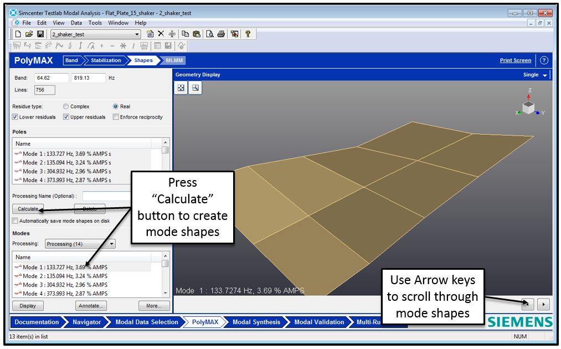Go to the Modal Data Selection tab
Viewport: 561px width, 349px height.
click(147, 322)
